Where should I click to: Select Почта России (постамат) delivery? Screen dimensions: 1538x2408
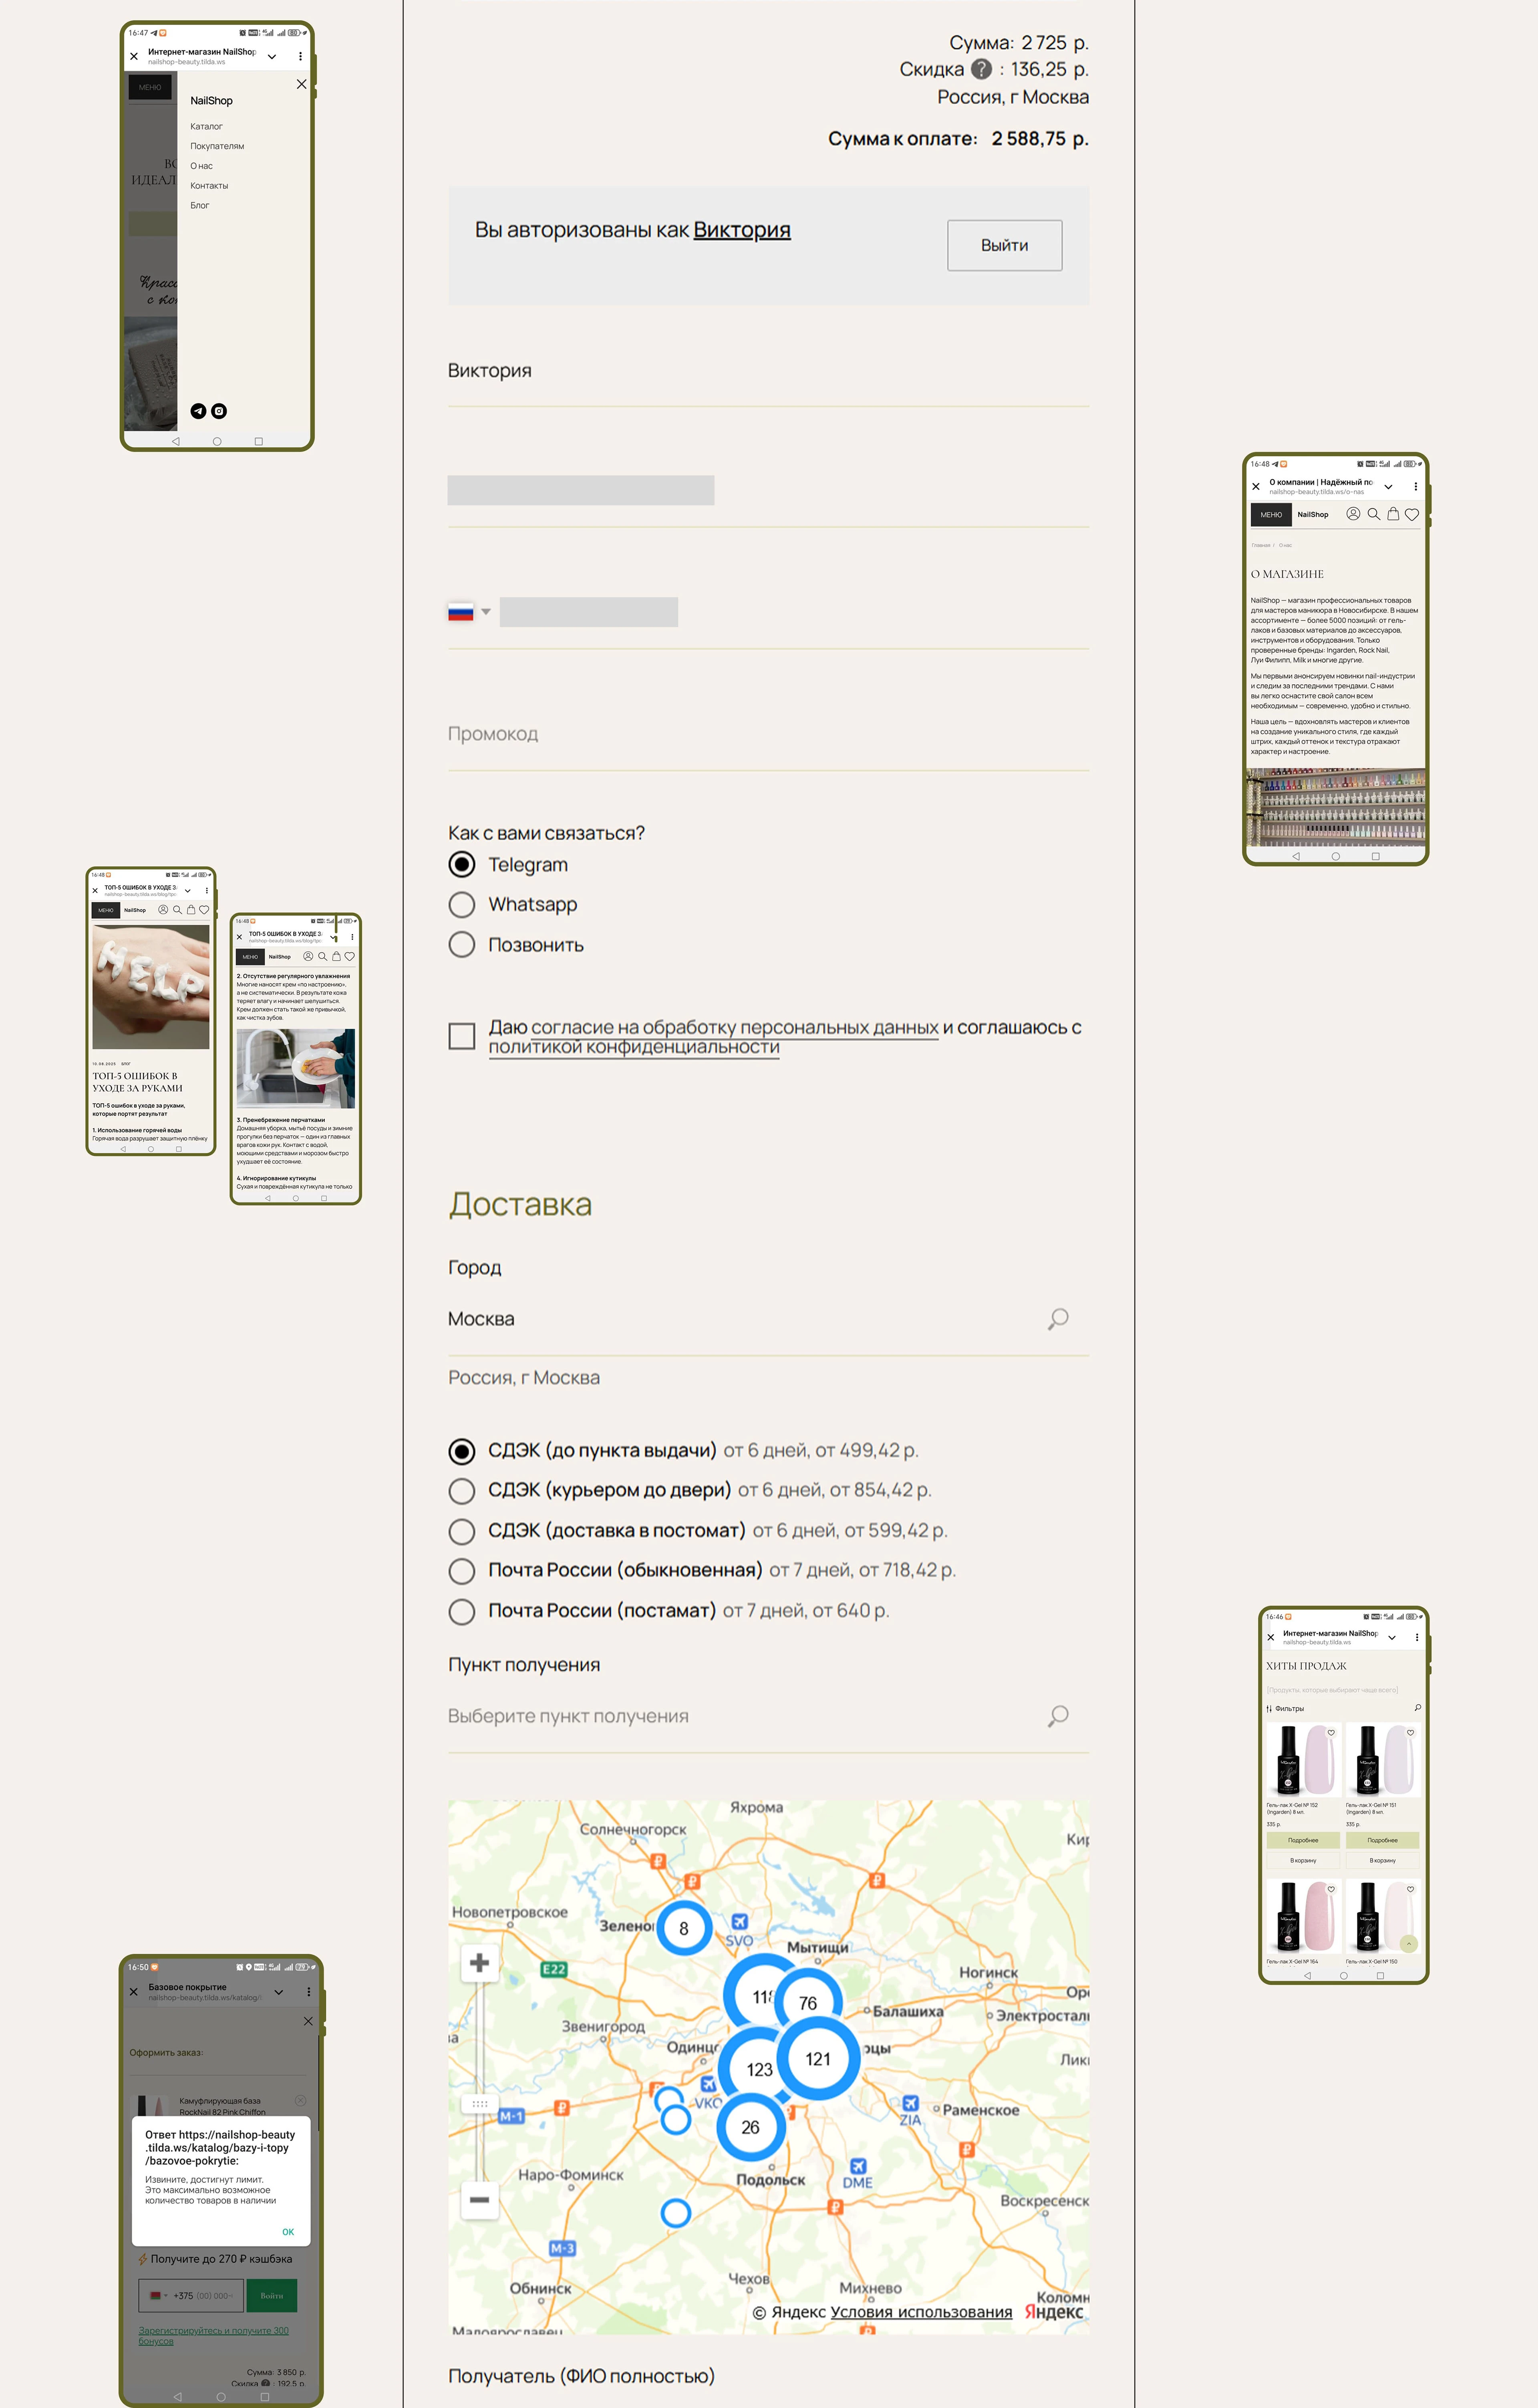coord(462,1611)
